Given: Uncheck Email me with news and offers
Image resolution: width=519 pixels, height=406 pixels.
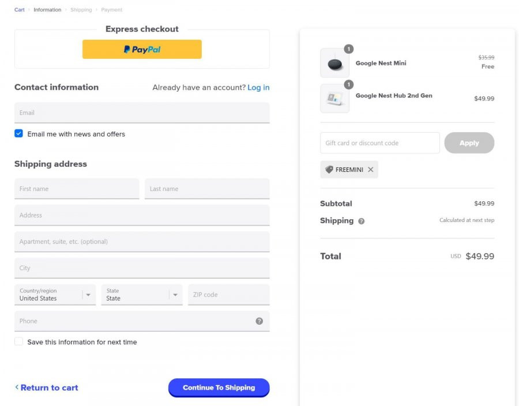Looking at the screenshot, I should (x=18, y=133).
